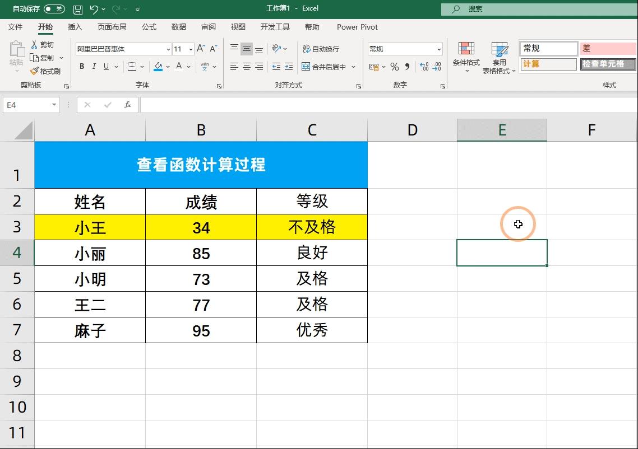
Task: Open the font name dropdown
Action: point(168,49)
